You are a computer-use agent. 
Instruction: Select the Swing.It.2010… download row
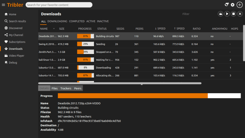[x=141, y=44]
